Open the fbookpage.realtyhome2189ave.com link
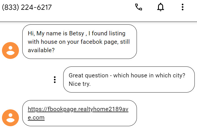 pos(78,113)
